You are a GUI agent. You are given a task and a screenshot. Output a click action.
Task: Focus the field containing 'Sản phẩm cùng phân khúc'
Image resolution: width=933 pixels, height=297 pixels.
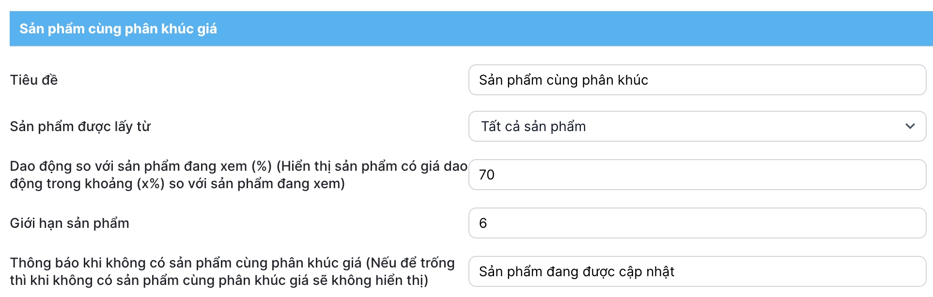tap(697, 80)
